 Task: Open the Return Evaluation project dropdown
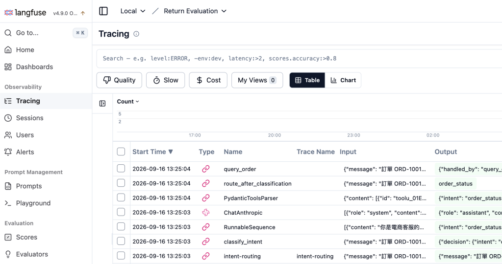pos(195,11)
